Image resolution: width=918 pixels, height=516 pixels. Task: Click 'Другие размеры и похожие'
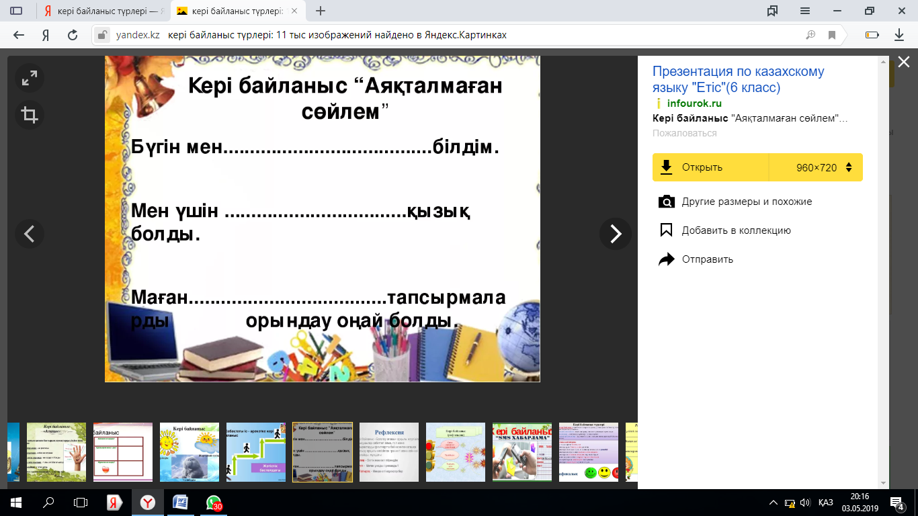[x=735, y=202]
